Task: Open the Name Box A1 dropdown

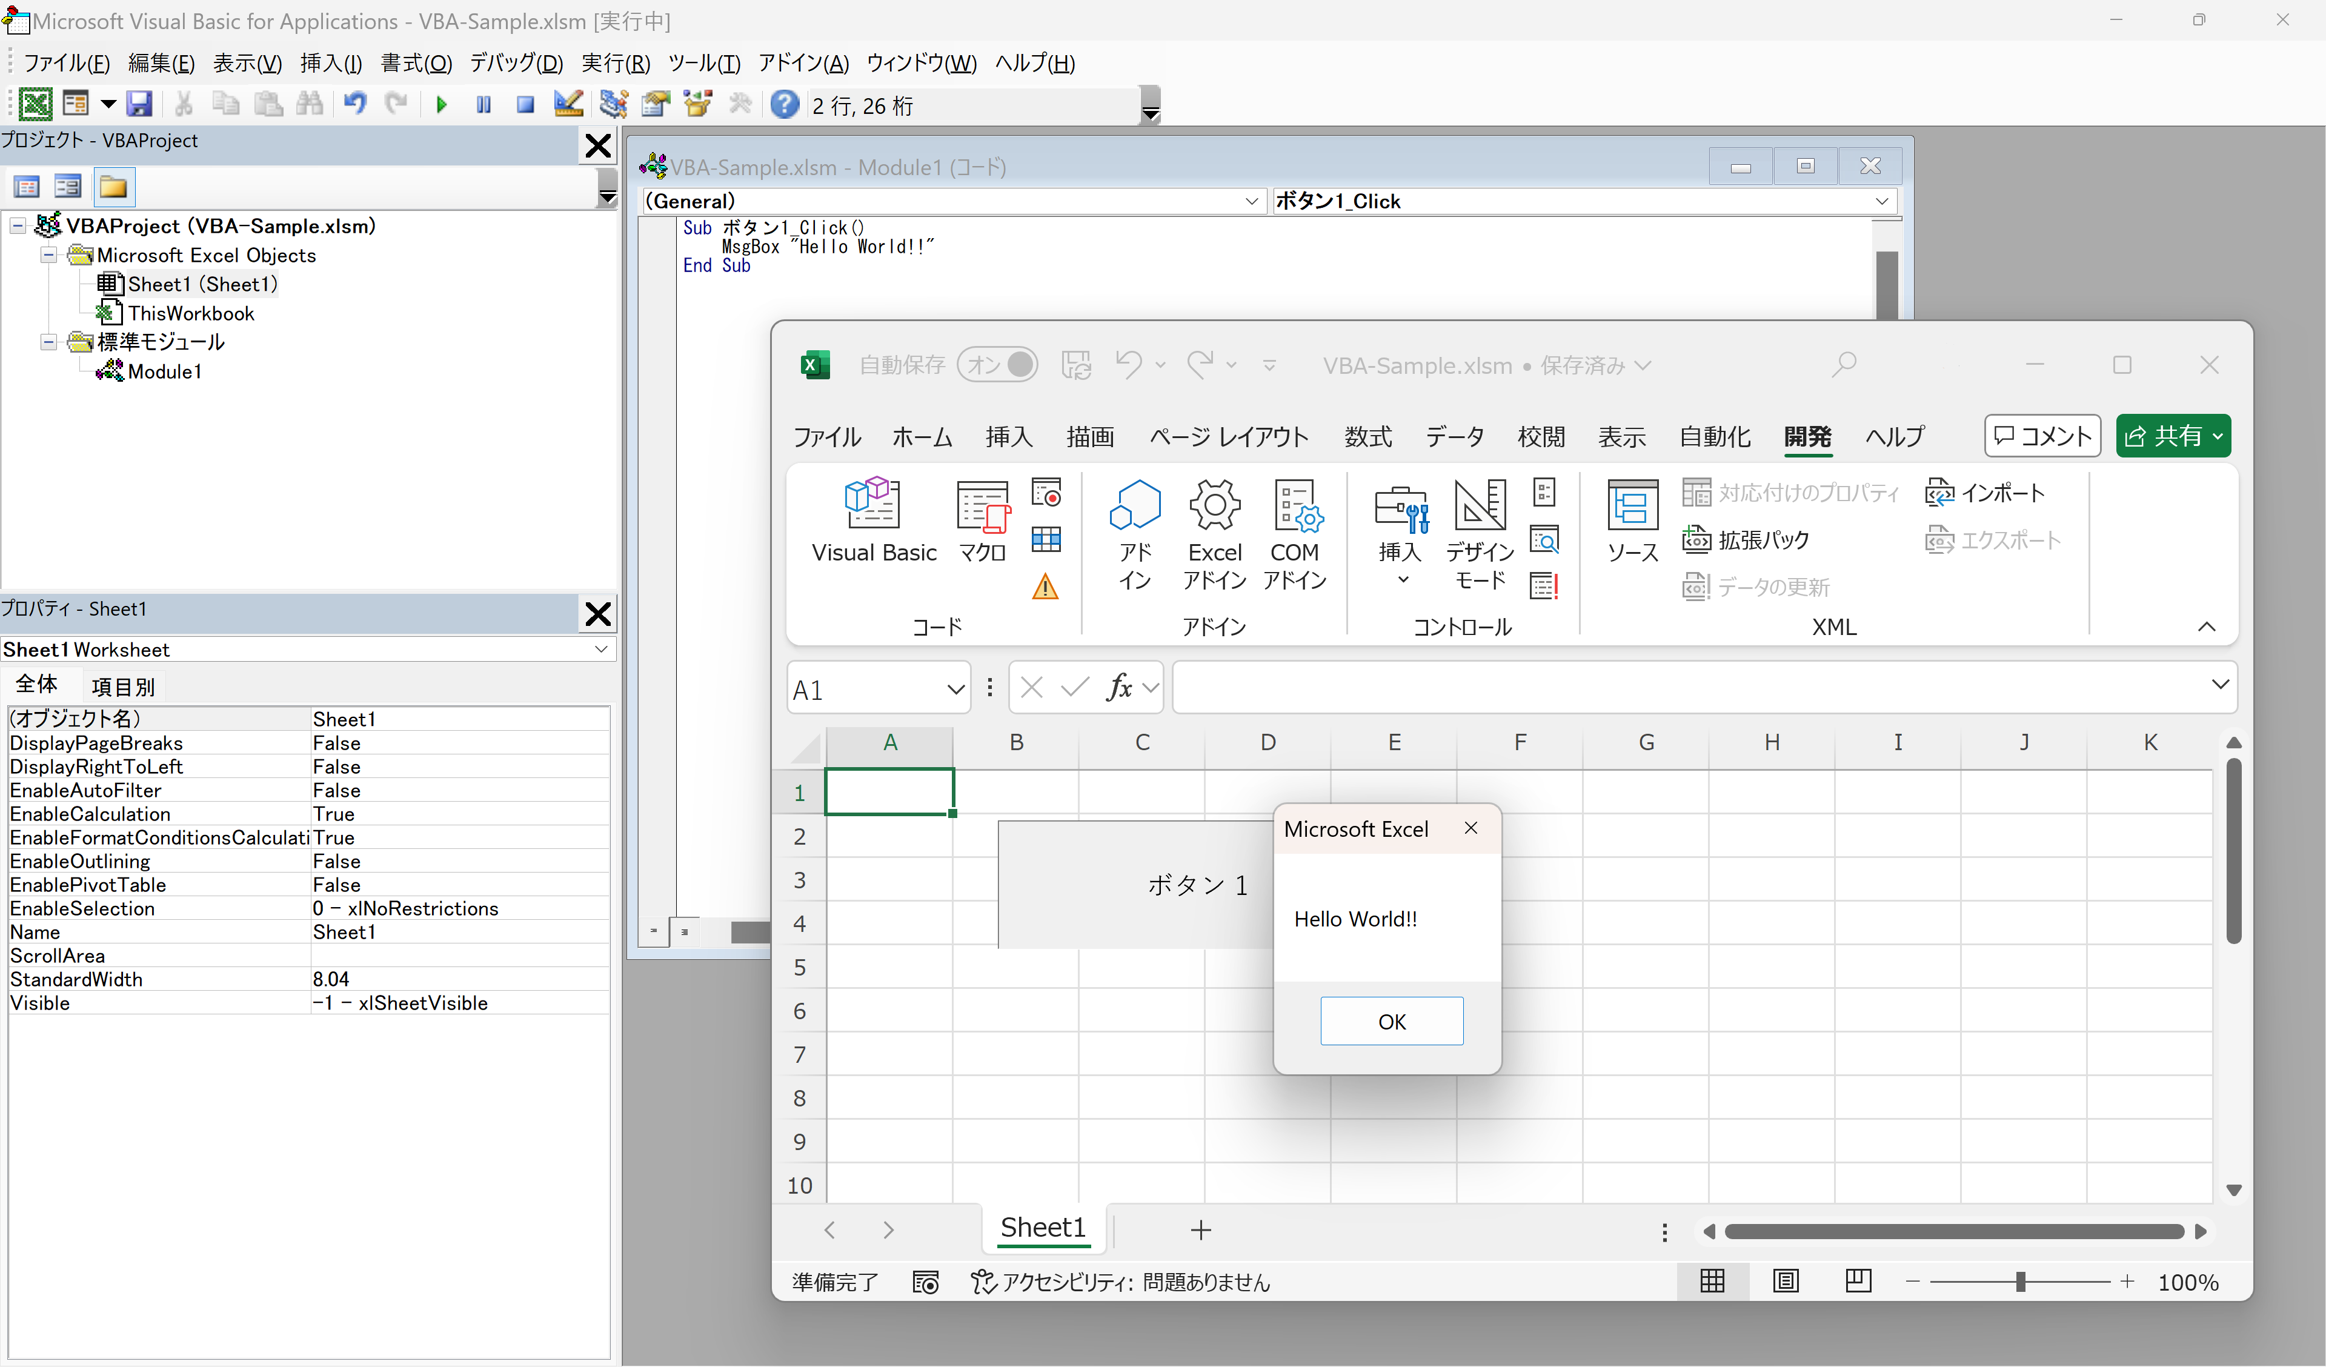Action: pos(956,690)
